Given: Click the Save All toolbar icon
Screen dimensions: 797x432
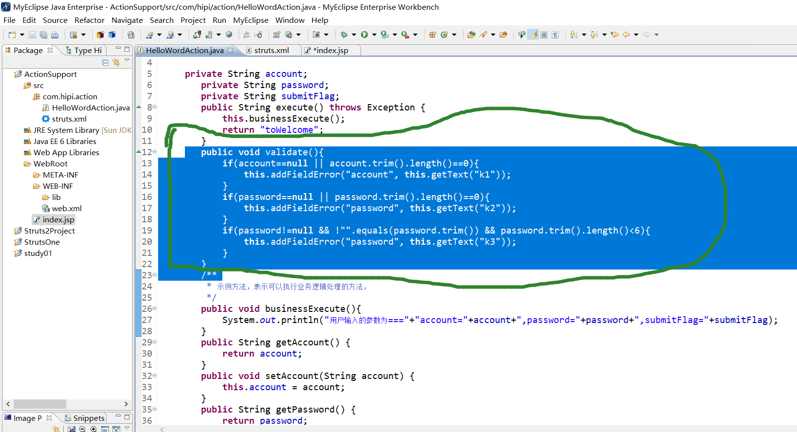Looking at the screenshot, I should point(43,35).
